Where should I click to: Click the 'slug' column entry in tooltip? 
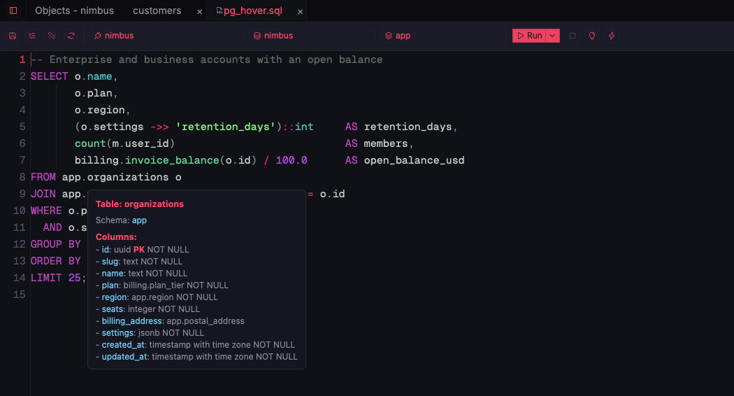click(x=110, y=262)
